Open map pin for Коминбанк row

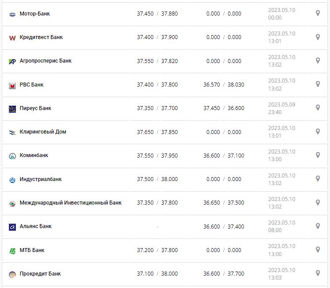(318, 155)
